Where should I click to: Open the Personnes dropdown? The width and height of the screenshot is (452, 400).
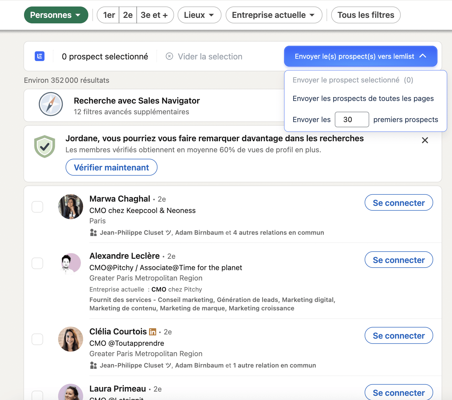pos(56,15)
